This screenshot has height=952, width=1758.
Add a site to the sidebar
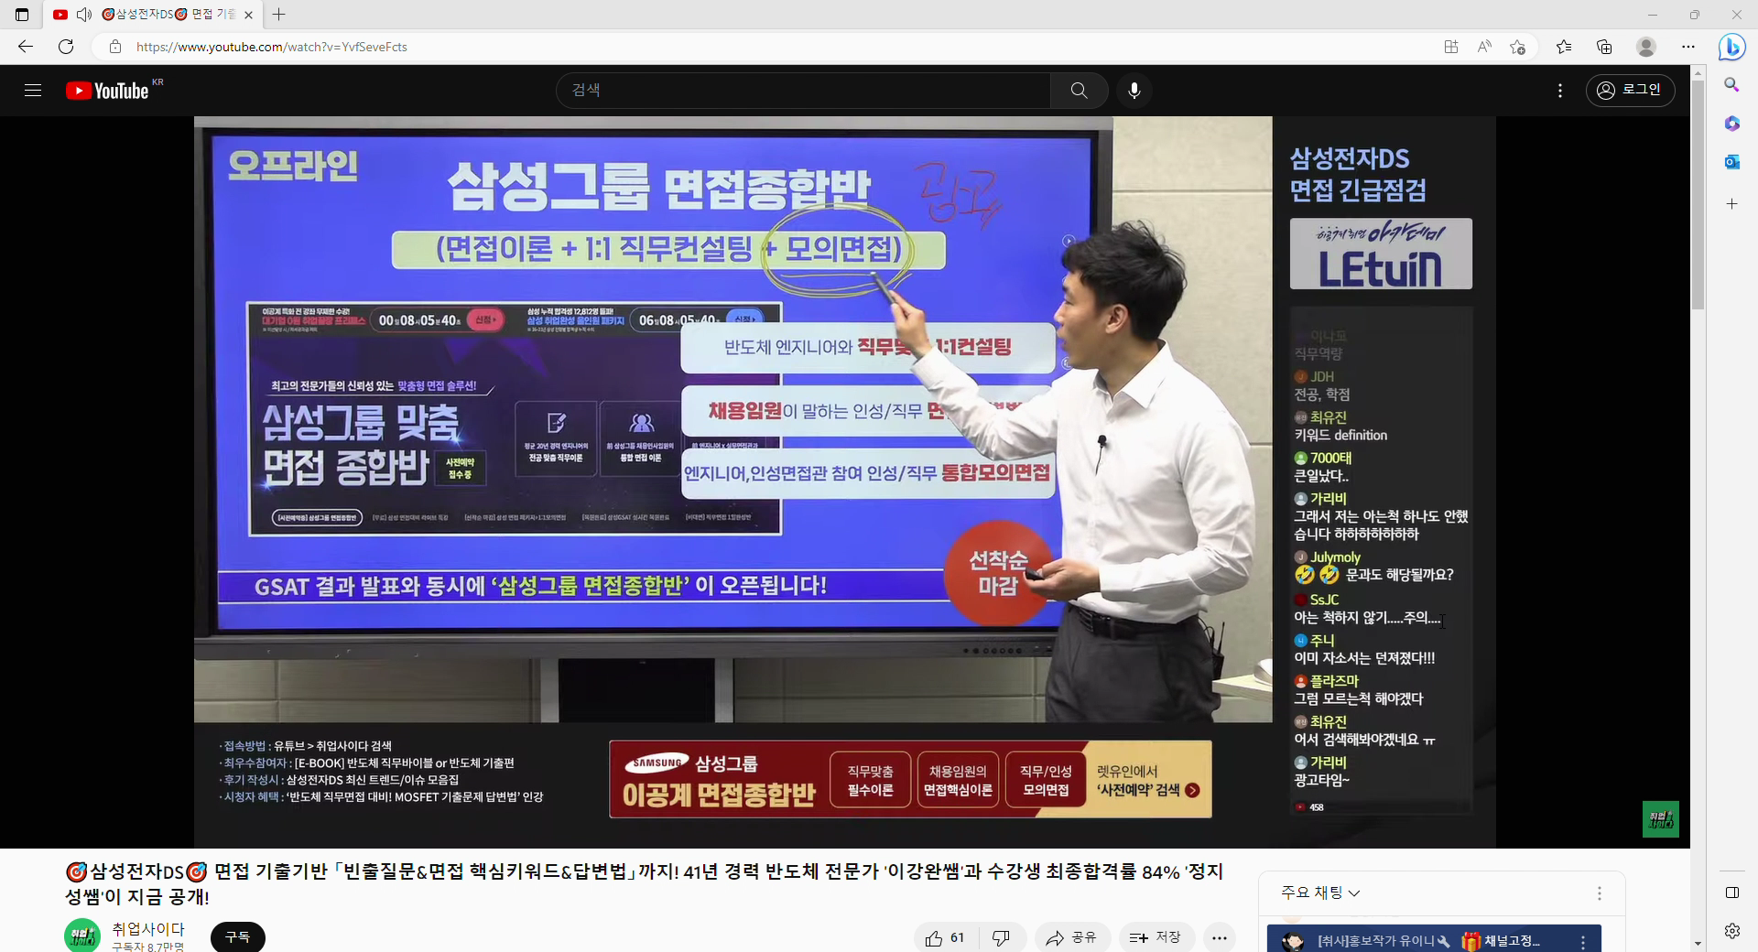point(1731,203)
